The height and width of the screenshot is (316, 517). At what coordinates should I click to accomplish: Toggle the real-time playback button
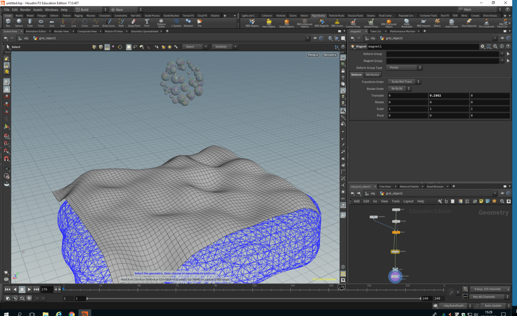click(x=29, y=298)
